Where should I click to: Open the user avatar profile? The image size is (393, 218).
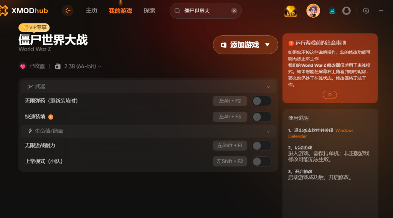tap(313, 11)
